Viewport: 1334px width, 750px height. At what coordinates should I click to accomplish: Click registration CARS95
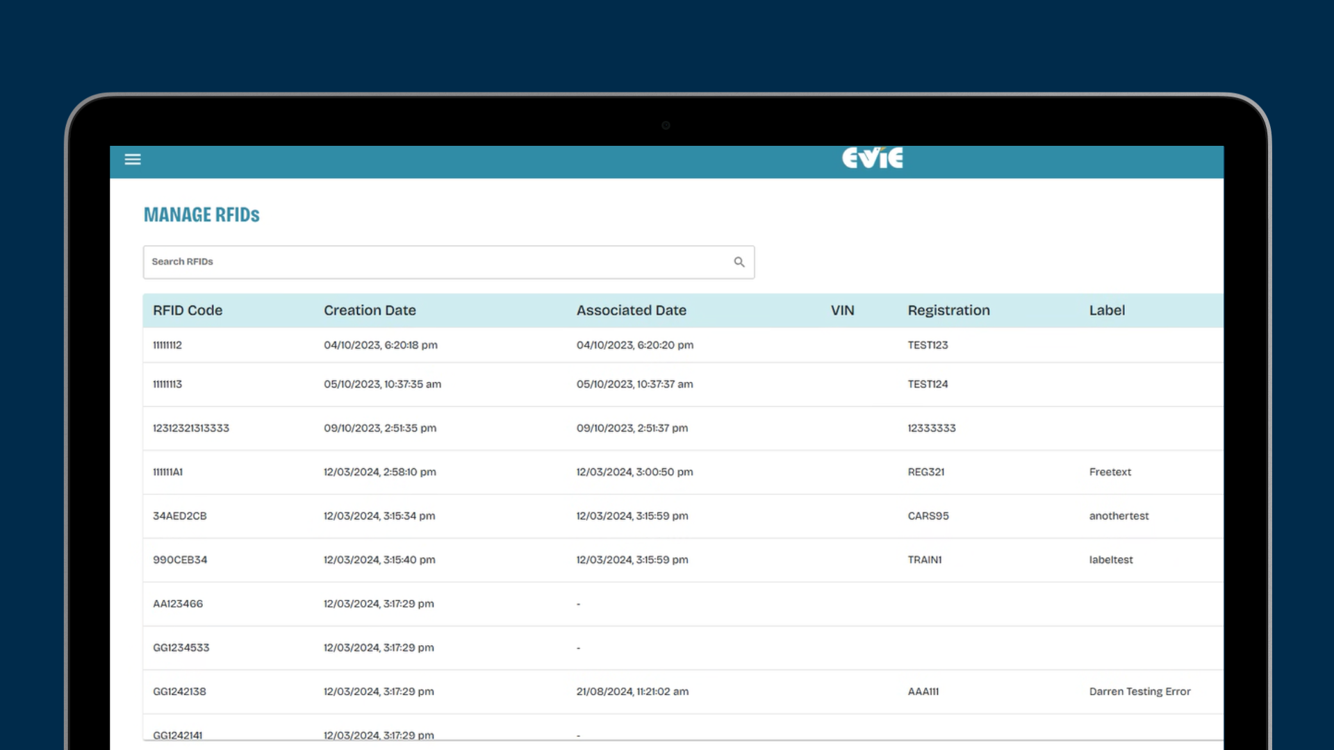(928, 516)
